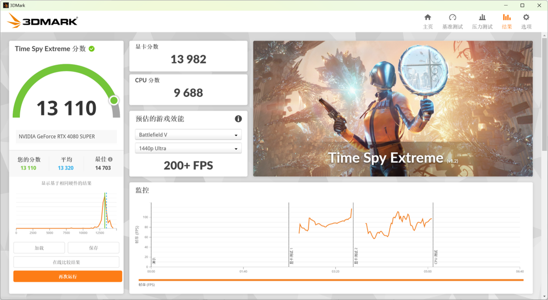The image size is (548, 300).
Task: Minimize the 3DMark window
Action: coord(506,5)
